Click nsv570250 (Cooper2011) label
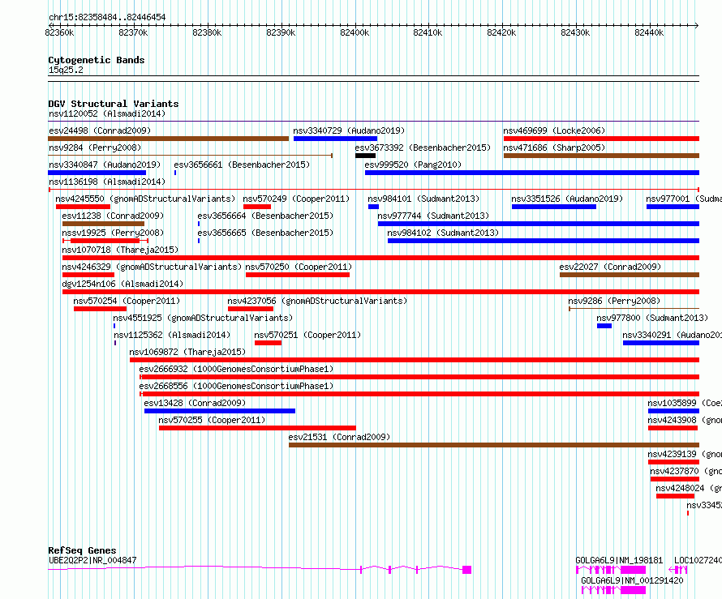 (299, 267)
